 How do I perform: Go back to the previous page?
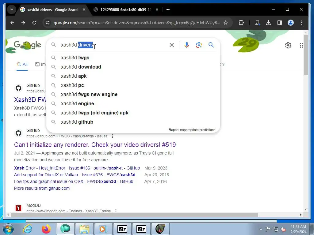[x=12, y=23]
